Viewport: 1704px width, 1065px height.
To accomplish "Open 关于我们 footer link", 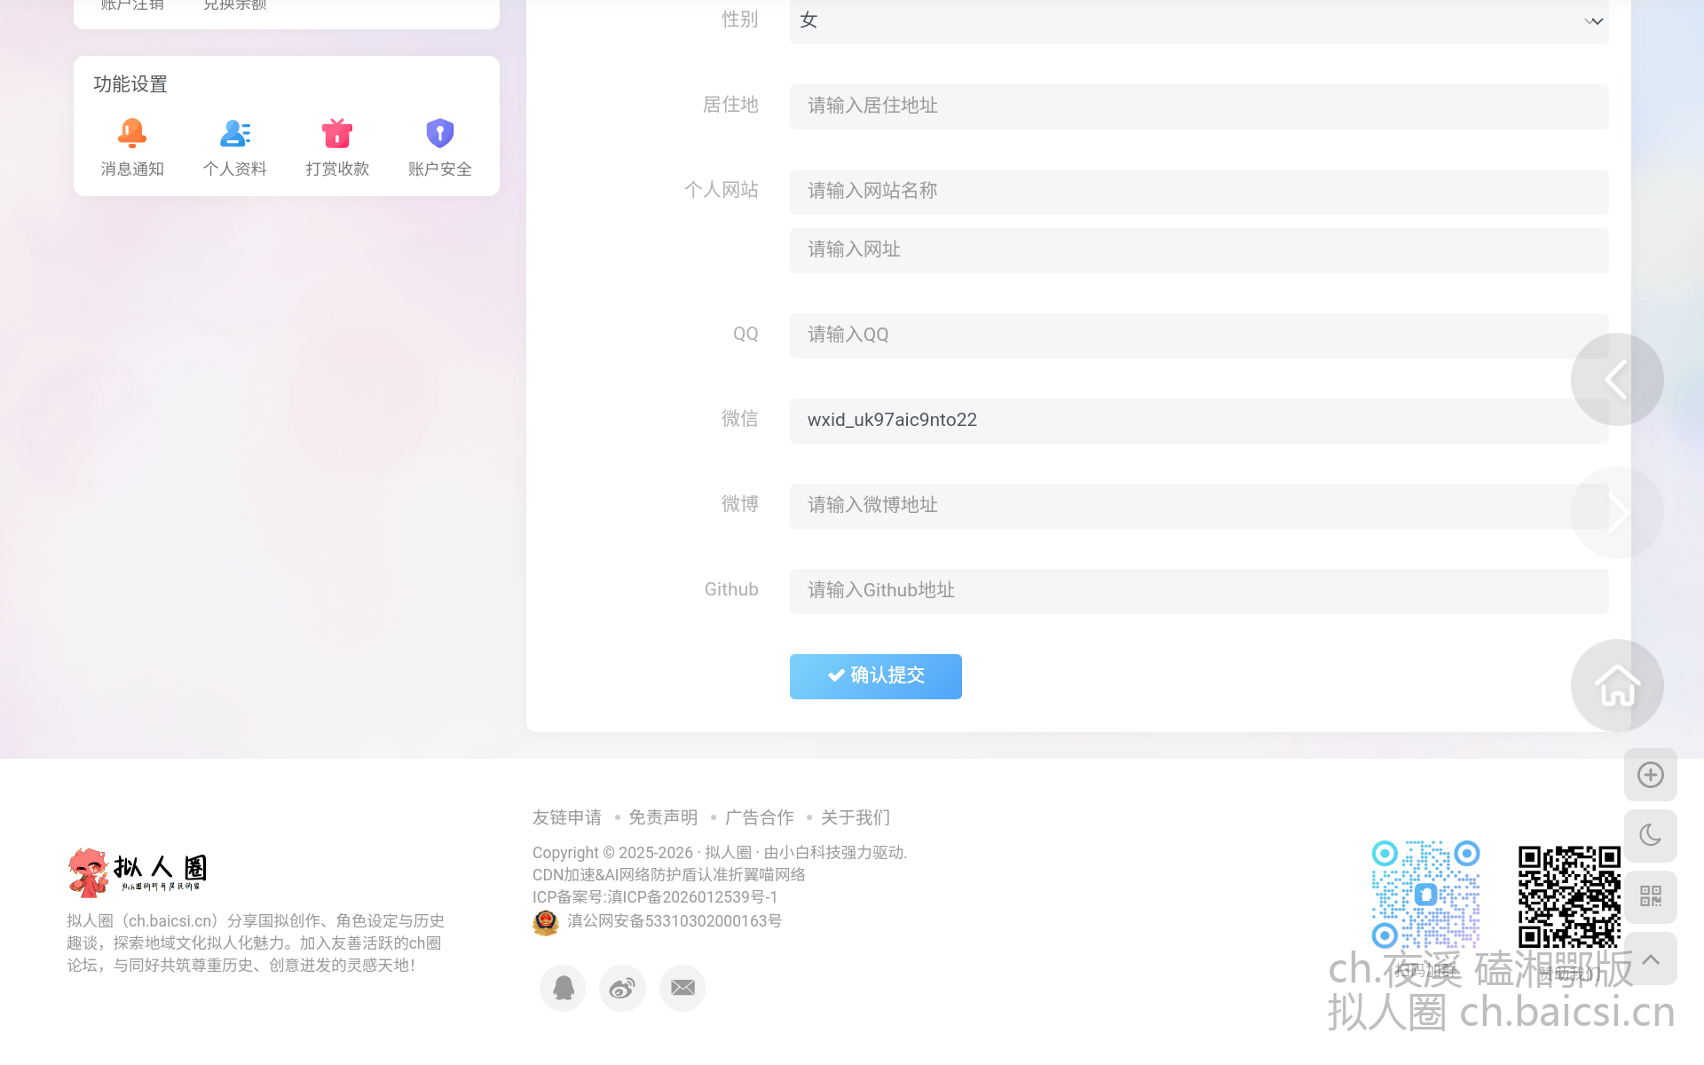I will [x=856, y=817].
